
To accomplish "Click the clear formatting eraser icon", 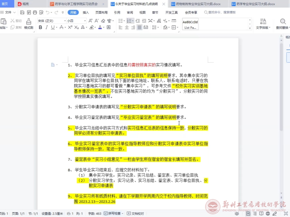I will [x=103, y=21].
